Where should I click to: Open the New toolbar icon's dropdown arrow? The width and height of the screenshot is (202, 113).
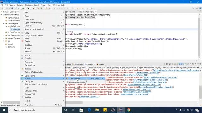click(4, 8)
